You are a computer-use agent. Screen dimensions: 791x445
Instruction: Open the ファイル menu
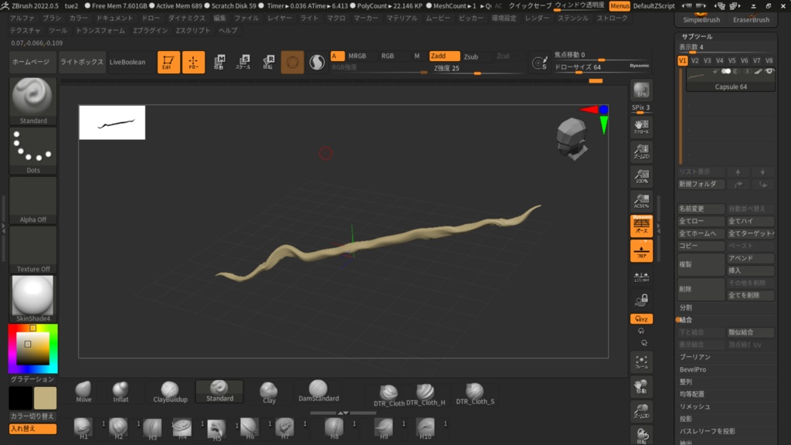pos(246,19)
